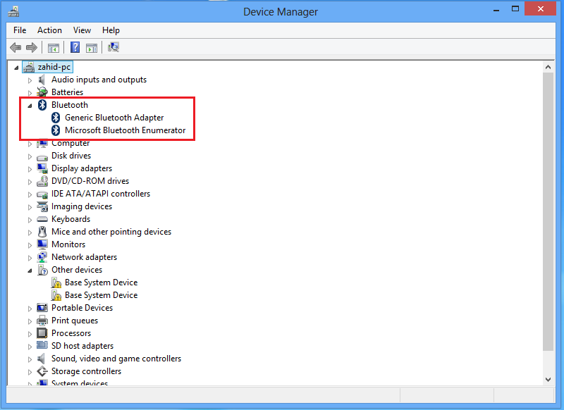Select the 'Portable Devices' label

pos(82,308)
